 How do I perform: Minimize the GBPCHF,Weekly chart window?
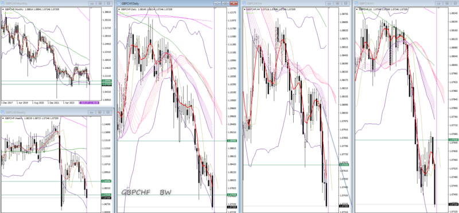pyautogui.click(x=92, y=113)
